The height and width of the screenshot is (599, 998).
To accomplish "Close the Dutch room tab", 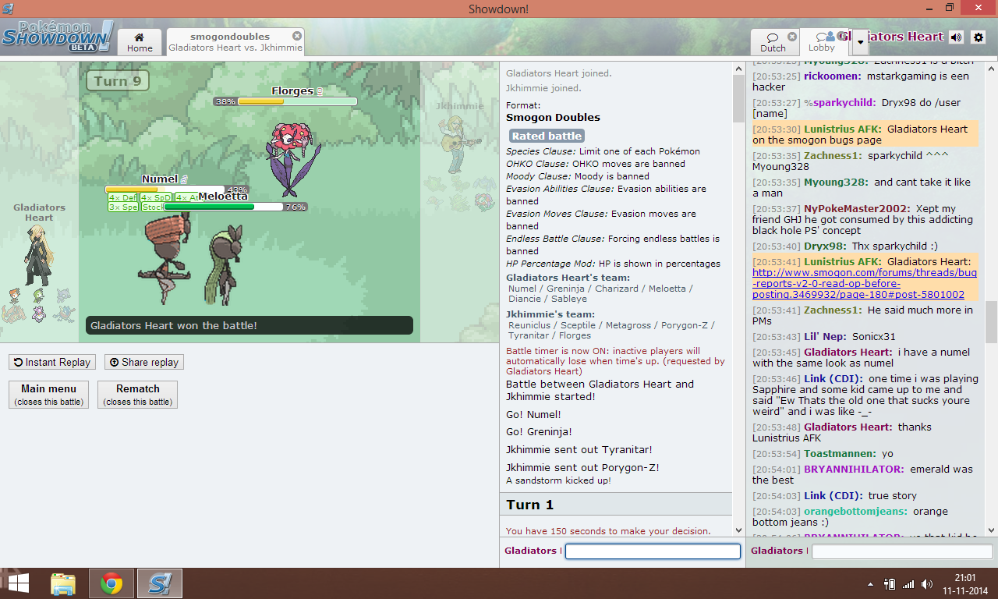I will (792, 37).
